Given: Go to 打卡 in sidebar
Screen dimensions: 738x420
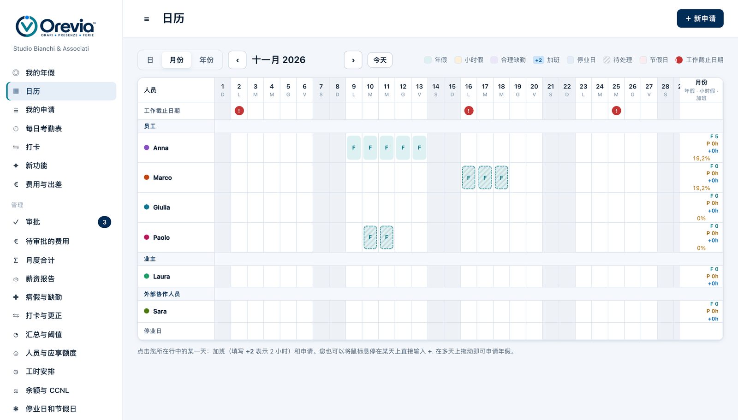Looking at the screenshot, I should click(x=61, y=147).
